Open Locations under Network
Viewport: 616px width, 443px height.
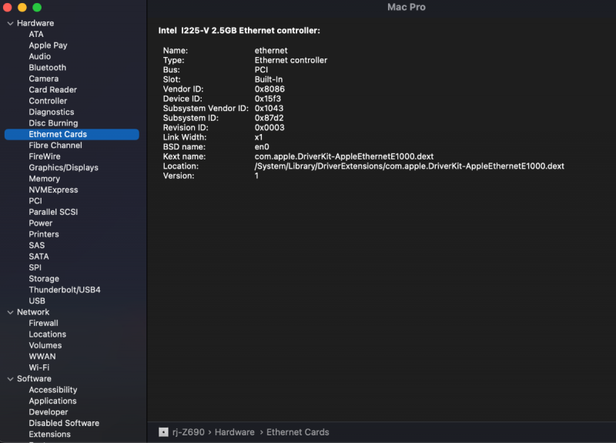(48, 334)
